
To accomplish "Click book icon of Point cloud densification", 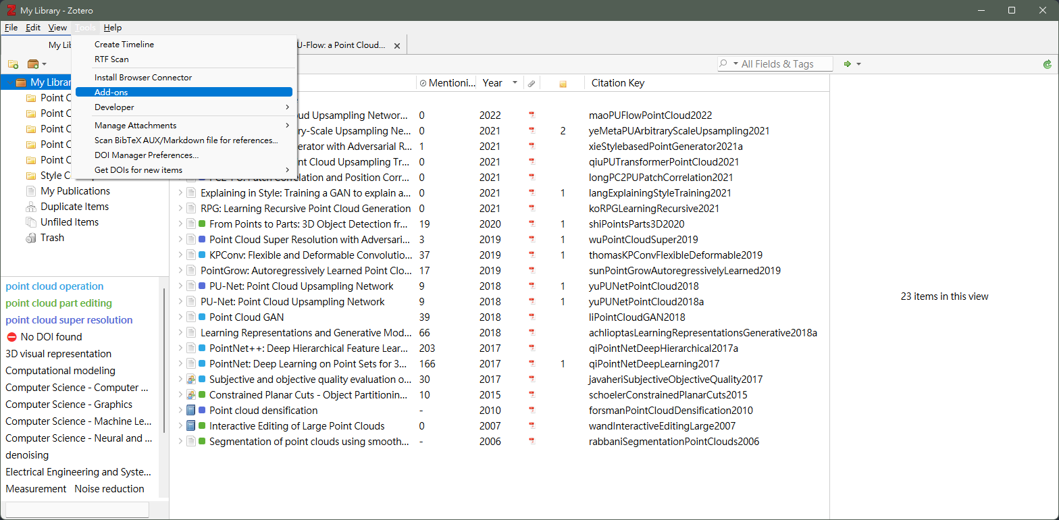I will 190,411.
